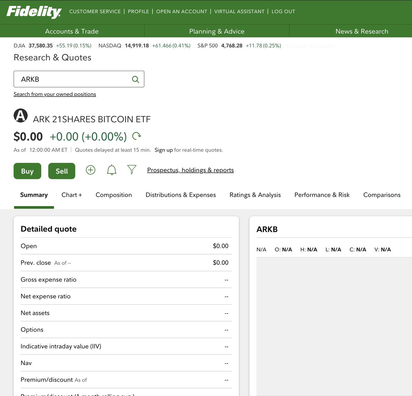Image resolution: width=412 pixels, height=396 pixels.
Task: Click the Open row label
Action: 28,246
